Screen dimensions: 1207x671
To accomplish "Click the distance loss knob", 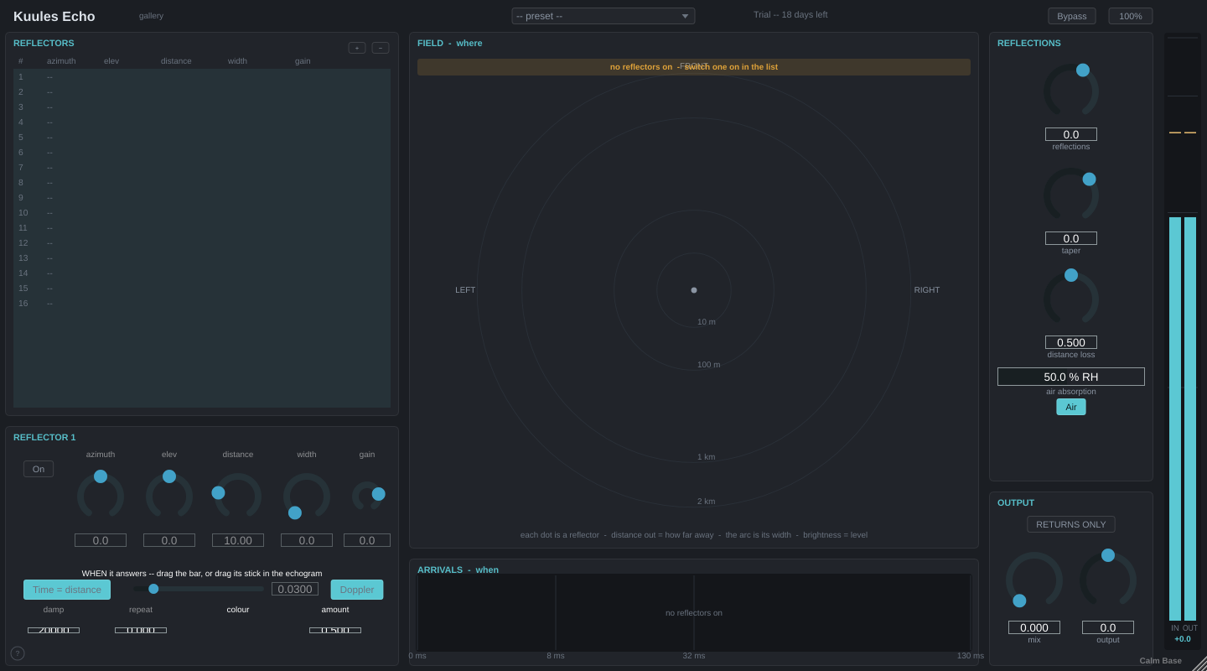I will tap(1071, 298).
